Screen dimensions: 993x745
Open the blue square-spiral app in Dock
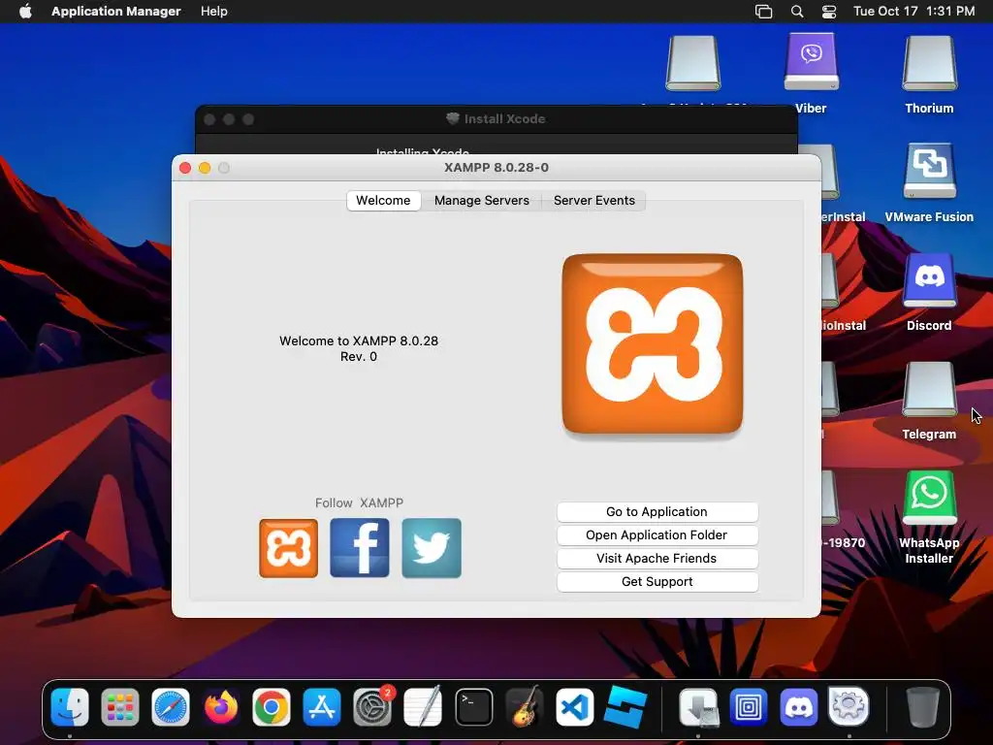(749, 706)
